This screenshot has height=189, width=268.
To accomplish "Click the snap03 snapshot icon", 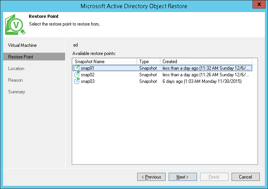I will tap(76, 81).
